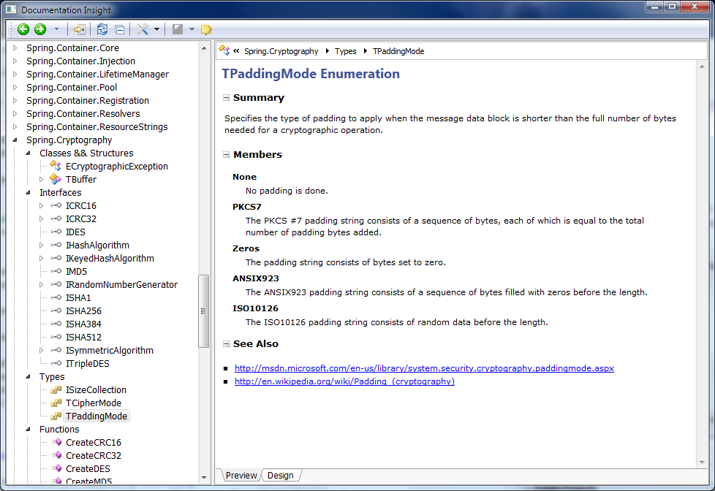Expand the IHashAlgorithm node
The height and width of the screenshot is (491, 715).
pyautogui.click(x=42, y=245)
